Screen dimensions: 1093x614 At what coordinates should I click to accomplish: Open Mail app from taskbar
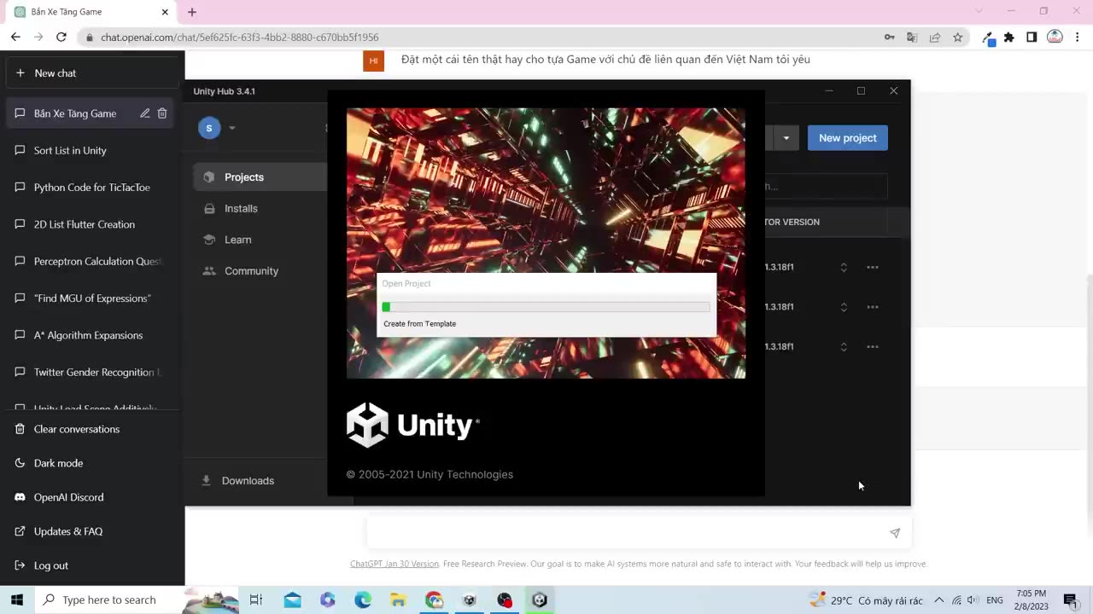tap(293, 600)
